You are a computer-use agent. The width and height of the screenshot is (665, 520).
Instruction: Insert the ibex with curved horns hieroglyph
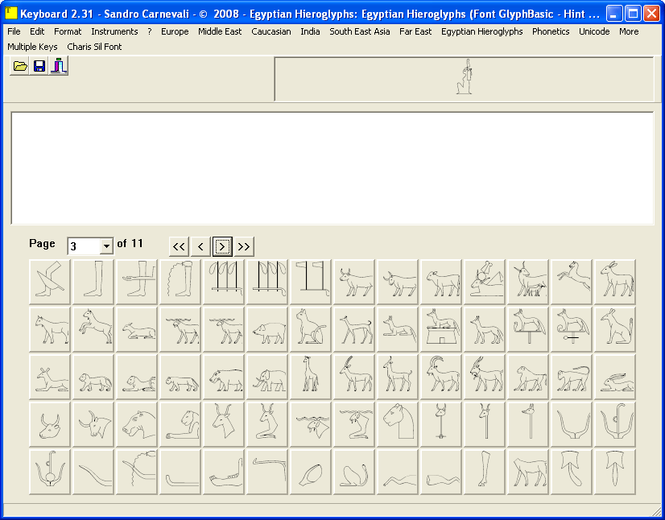click(x=441, y=377)
